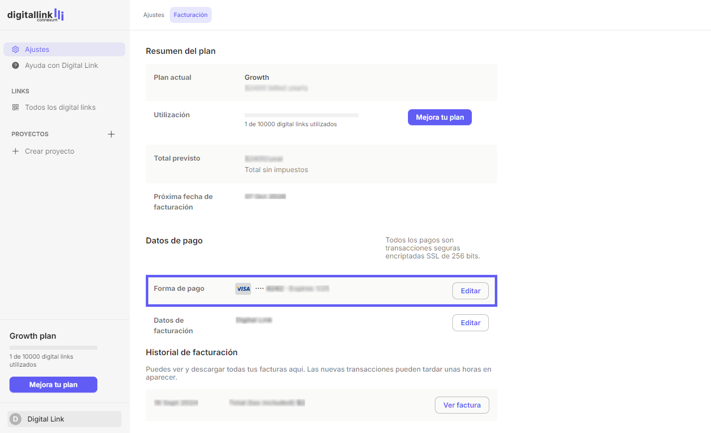711x433 pixels.
Task: Click the digitallink connexum logo
Action: click(35, 15)
